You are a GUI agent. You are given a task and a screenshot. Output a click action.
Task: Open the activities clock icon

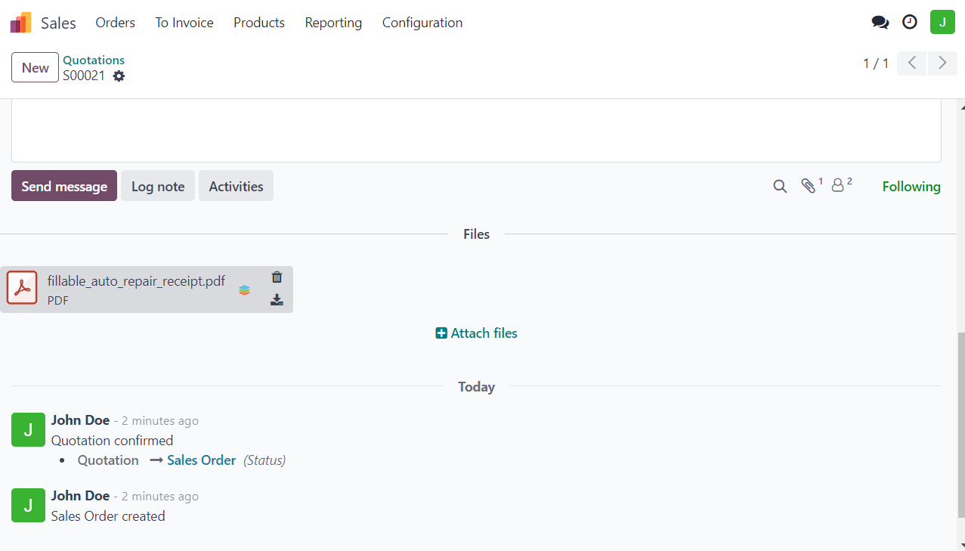coord(910,23)
